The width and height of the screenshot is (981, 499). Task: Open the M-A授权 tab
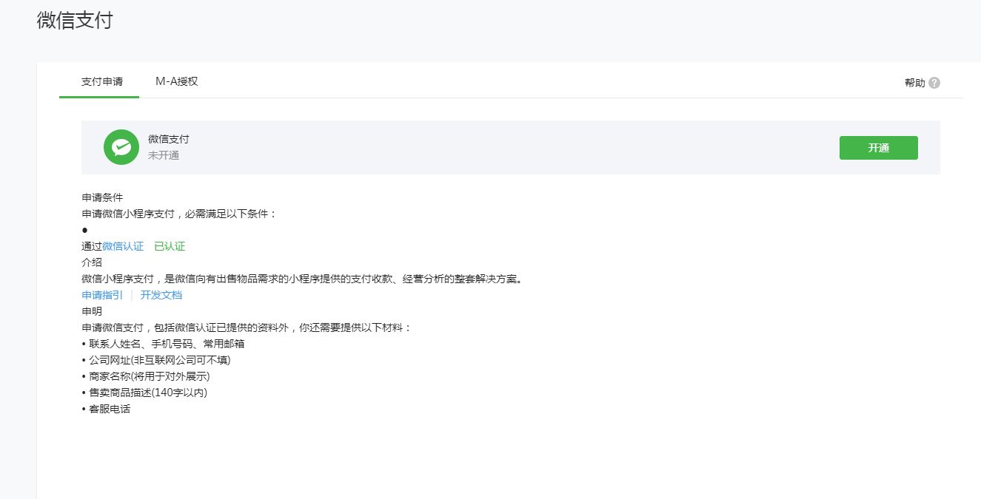click(x=177, y=81)
